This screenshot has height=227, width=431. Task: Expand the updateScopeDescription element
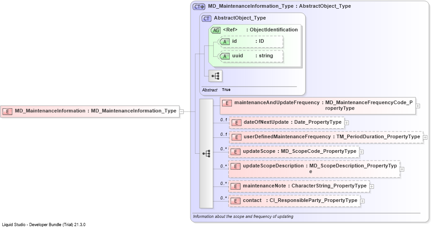tap(402, 169)
